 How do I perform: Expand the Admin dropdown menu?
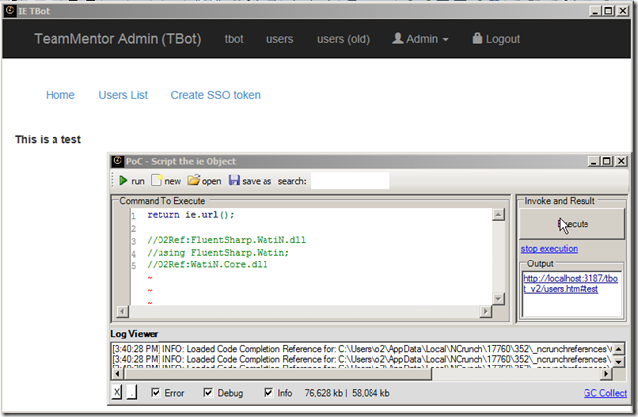(x=421, y=39)
